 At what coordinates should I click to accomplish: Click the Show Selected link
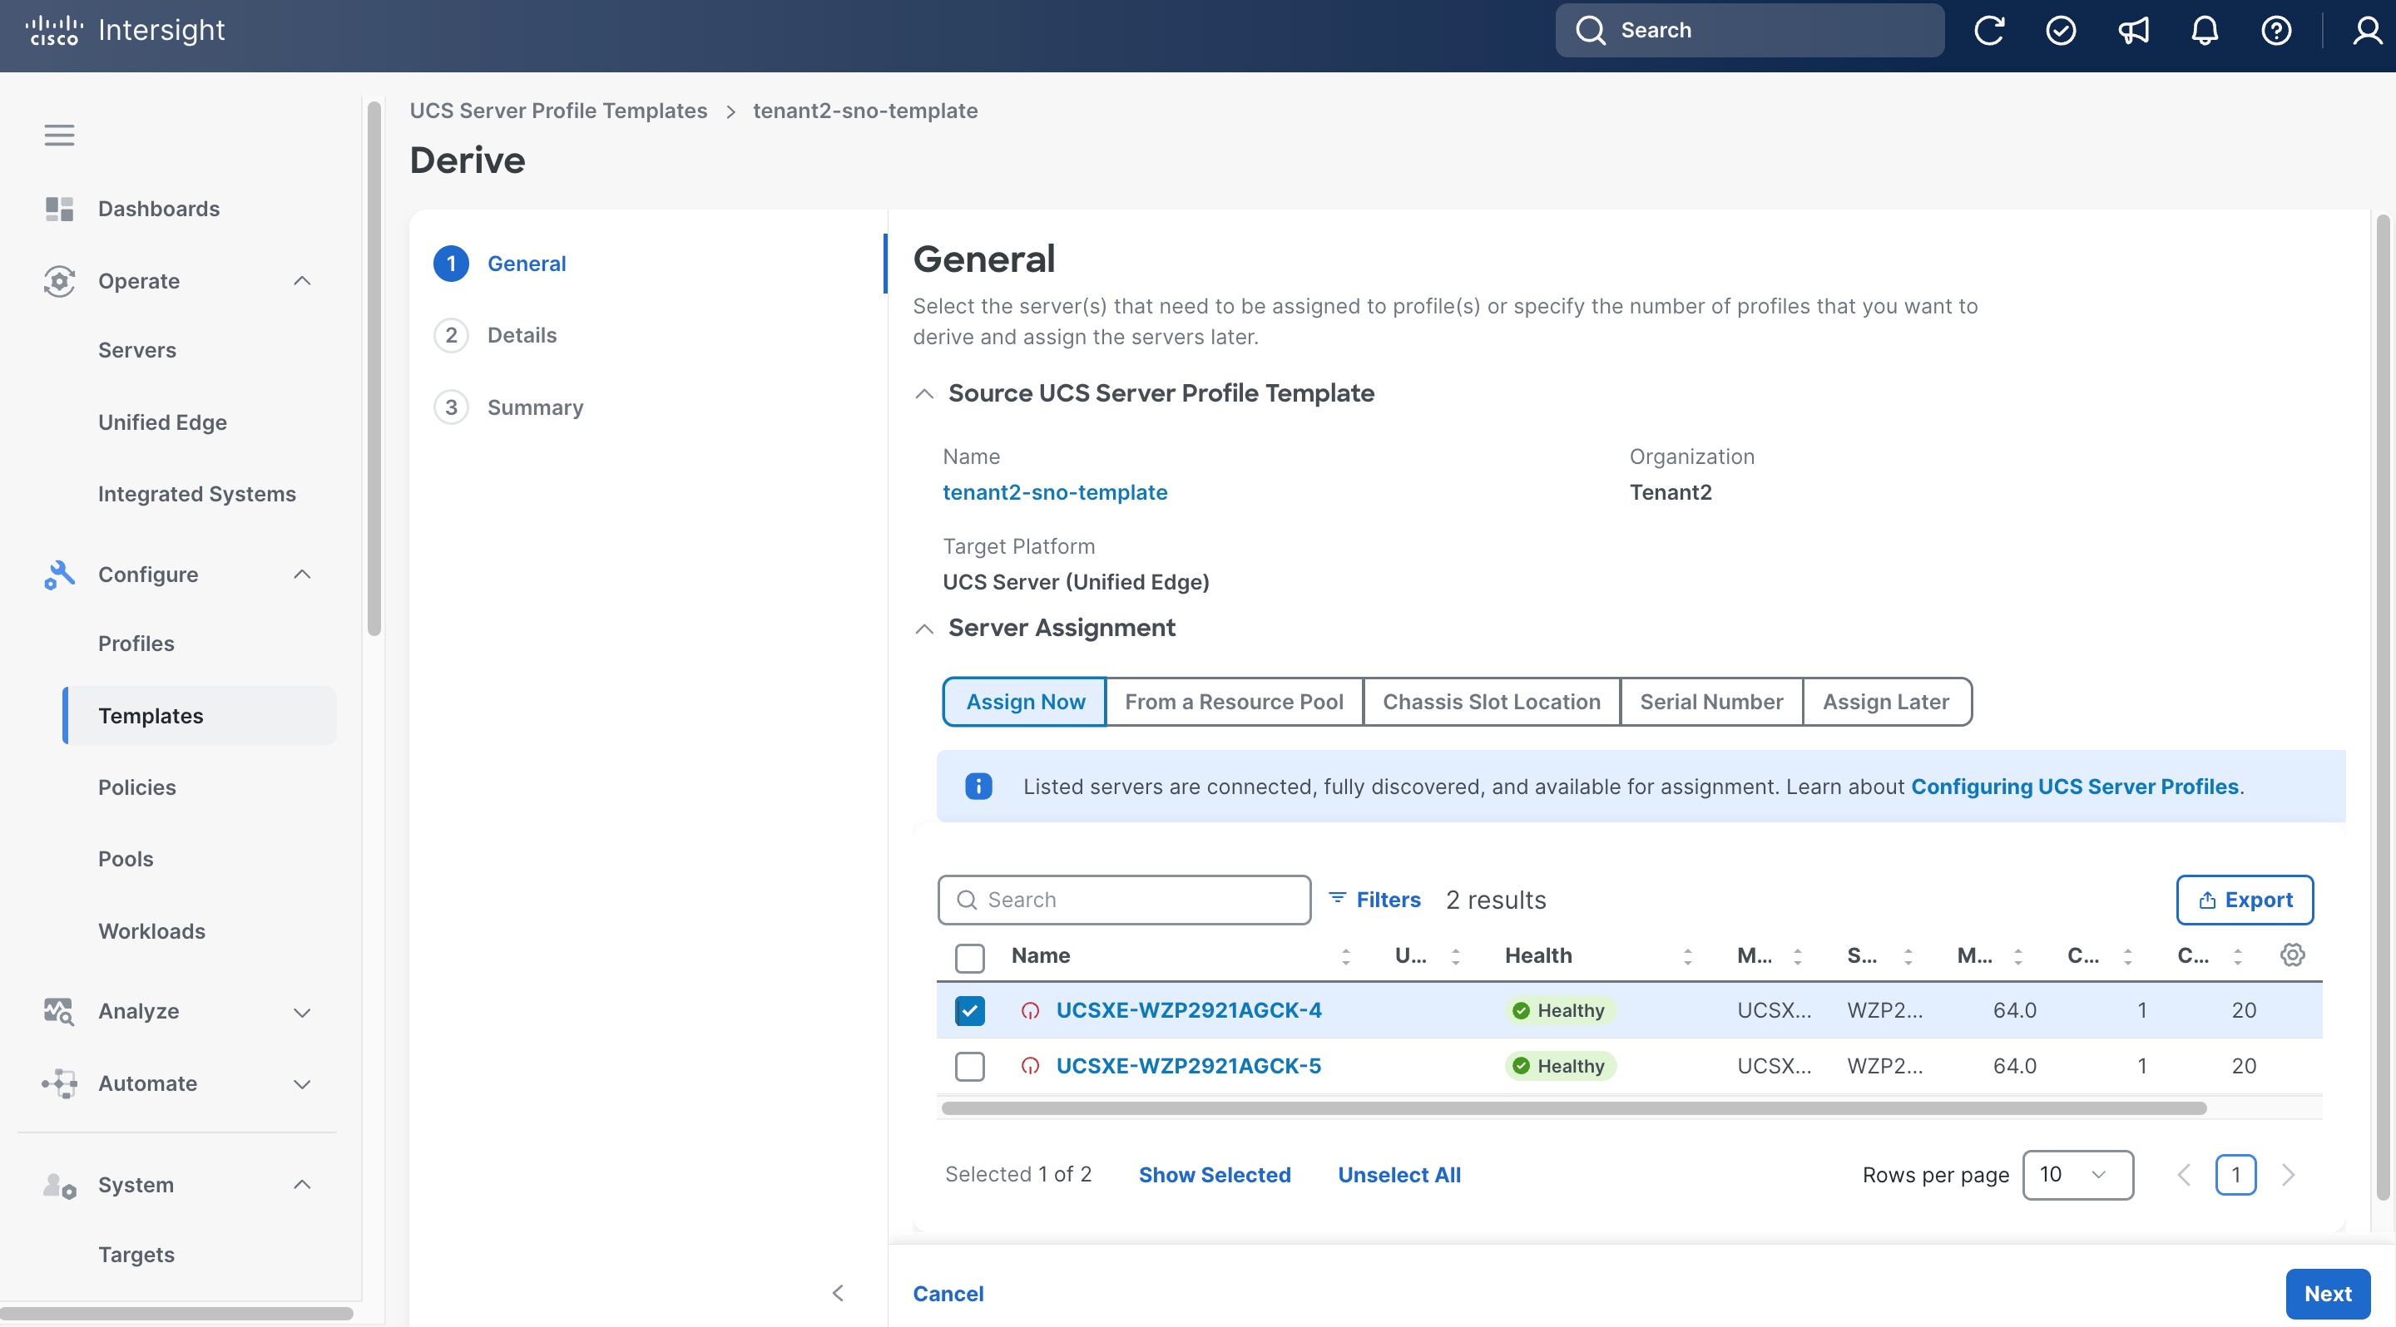pyautogui.click(x=1214, y=1175)
